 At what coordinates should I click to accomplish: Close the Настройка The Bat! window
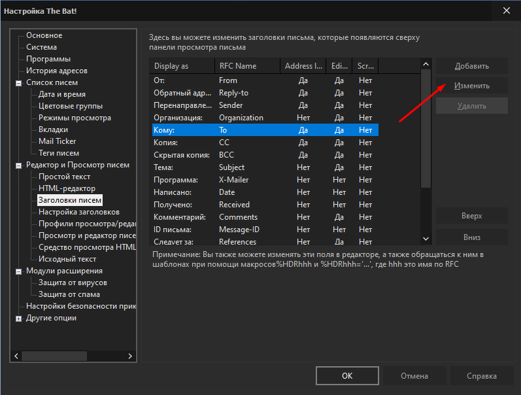(506, 10)
